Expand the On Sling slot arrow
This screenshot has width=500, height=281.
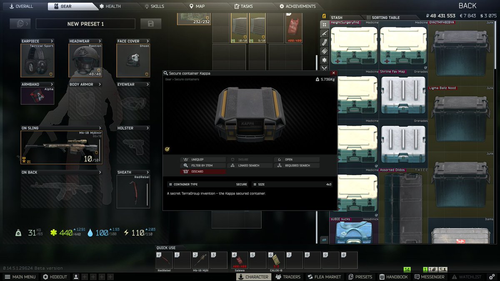click(x=100, y=128)
